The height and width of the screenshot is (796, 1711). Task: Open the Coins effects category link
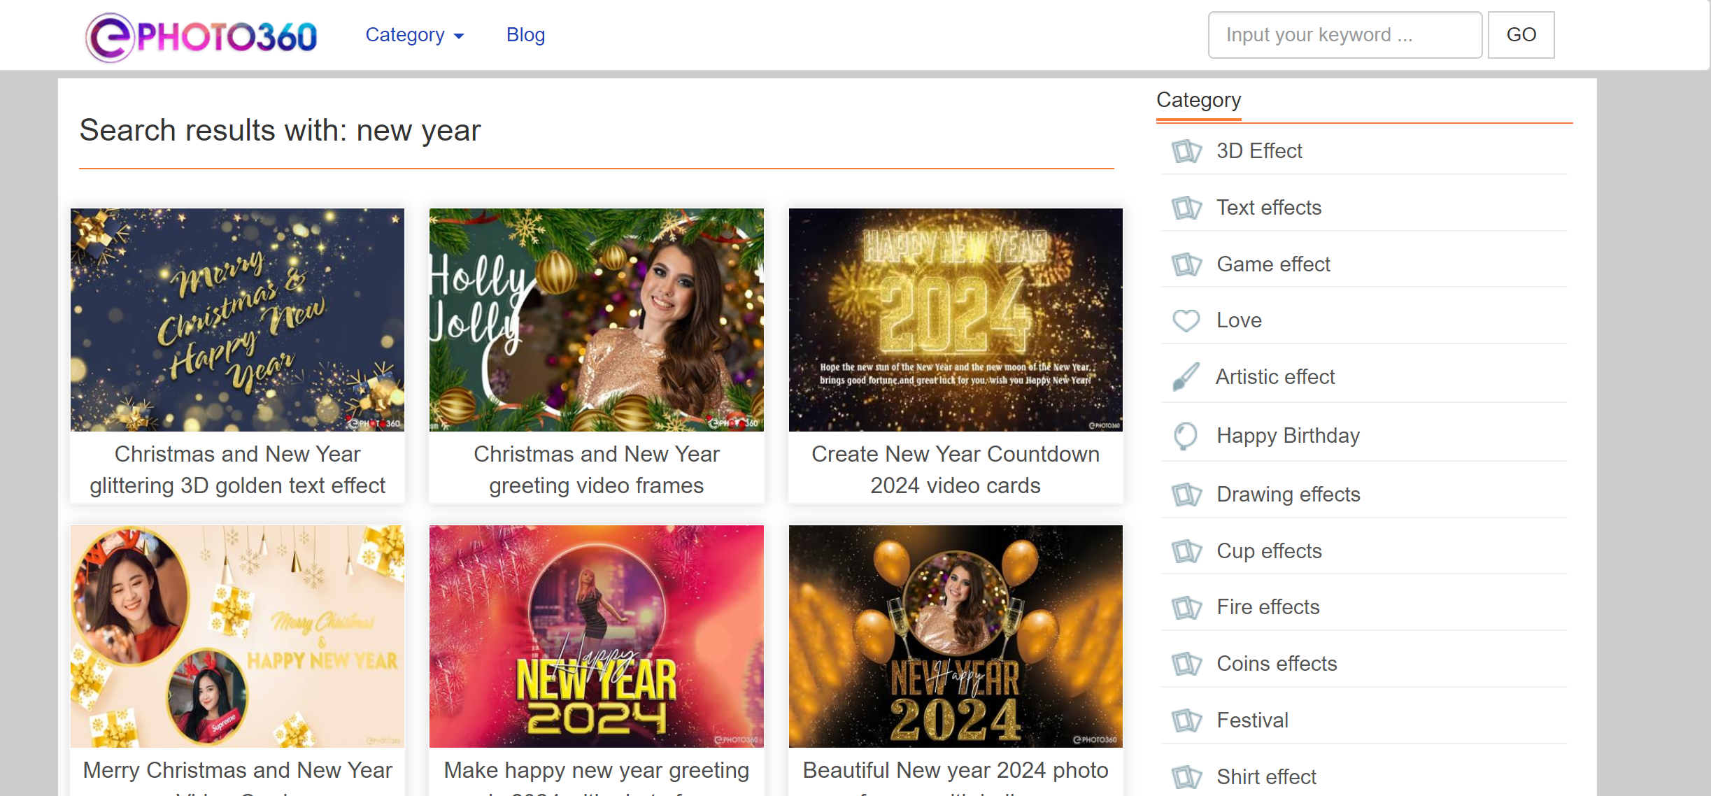[x=1276, y=664]
